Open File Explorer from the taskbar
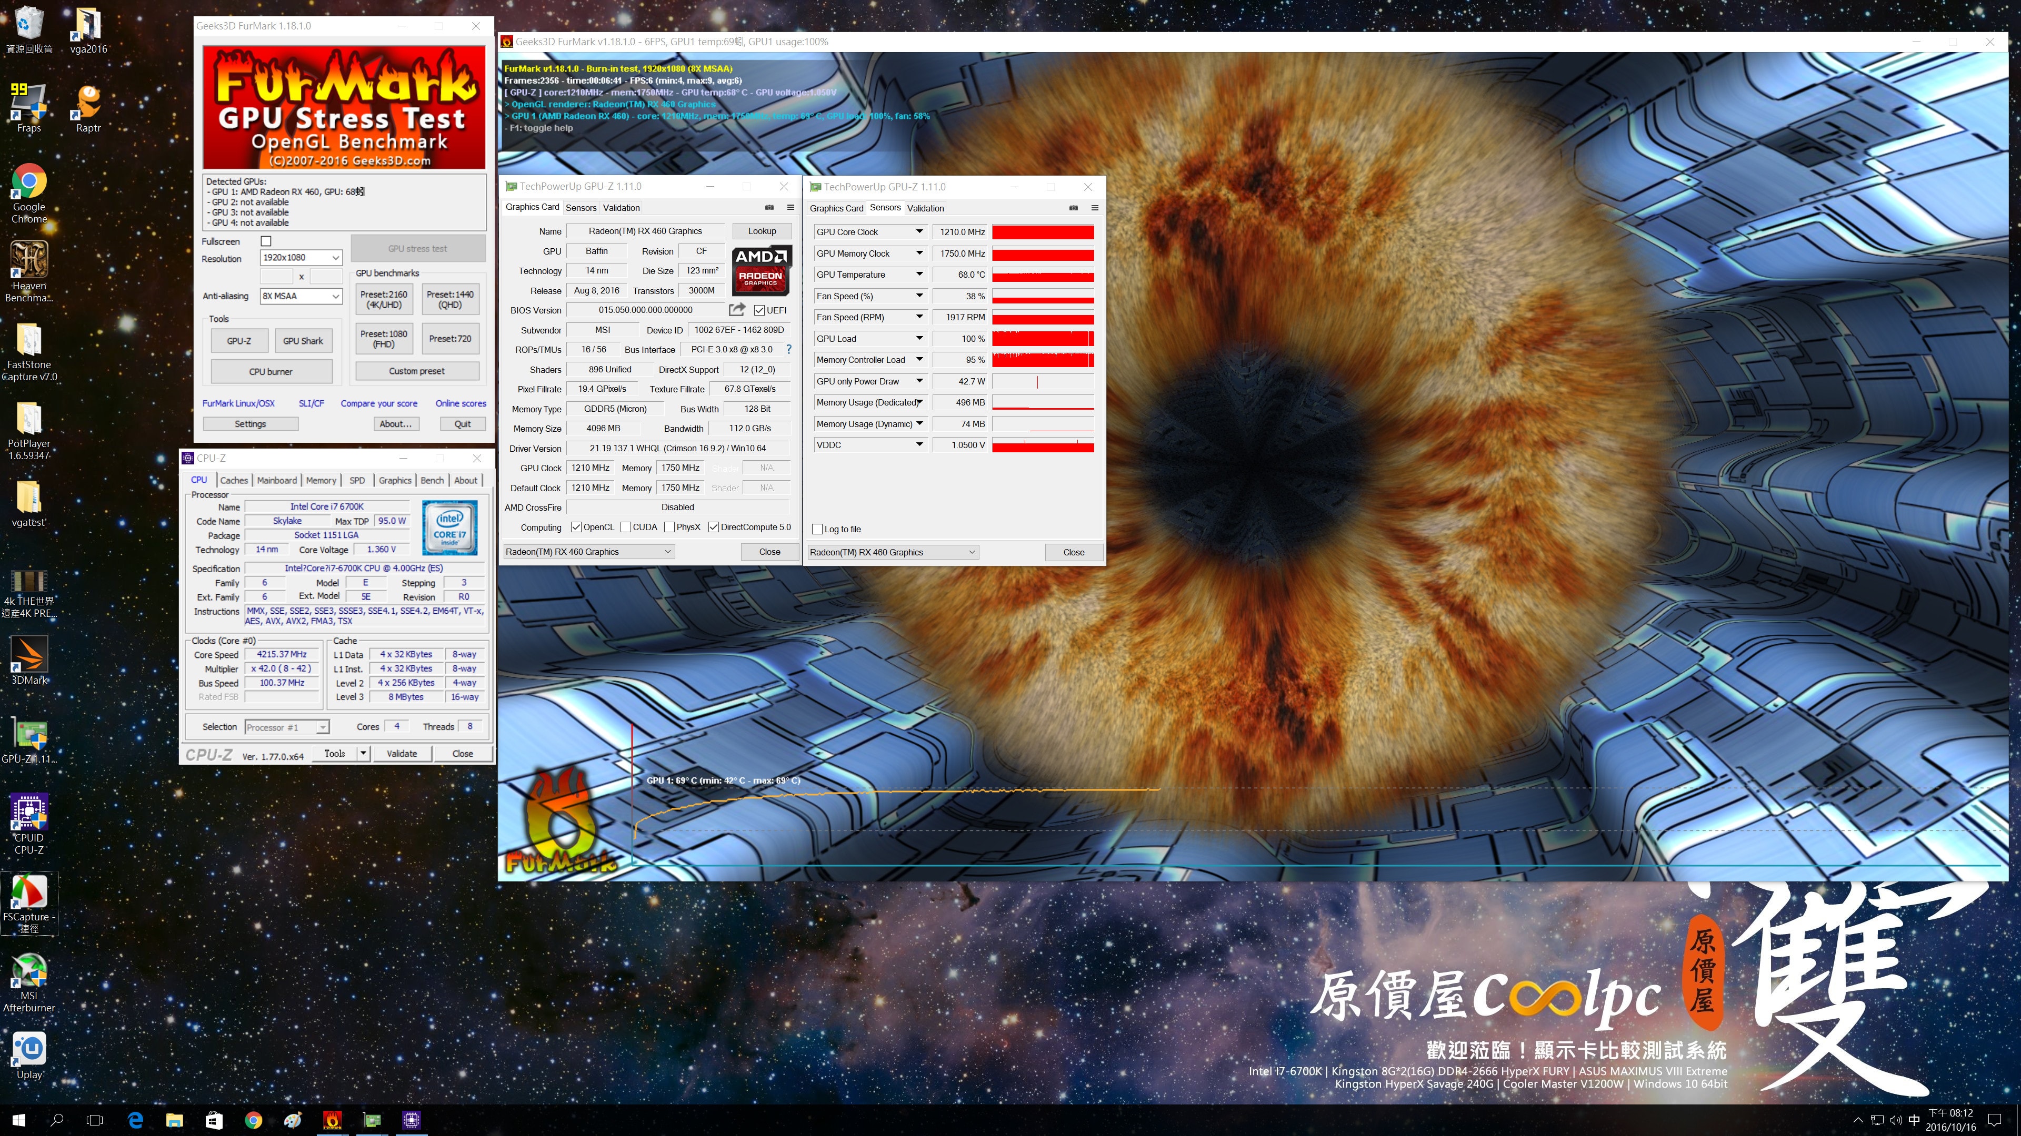The width and height of the screenshot is (2021, 1136). 174,1120
